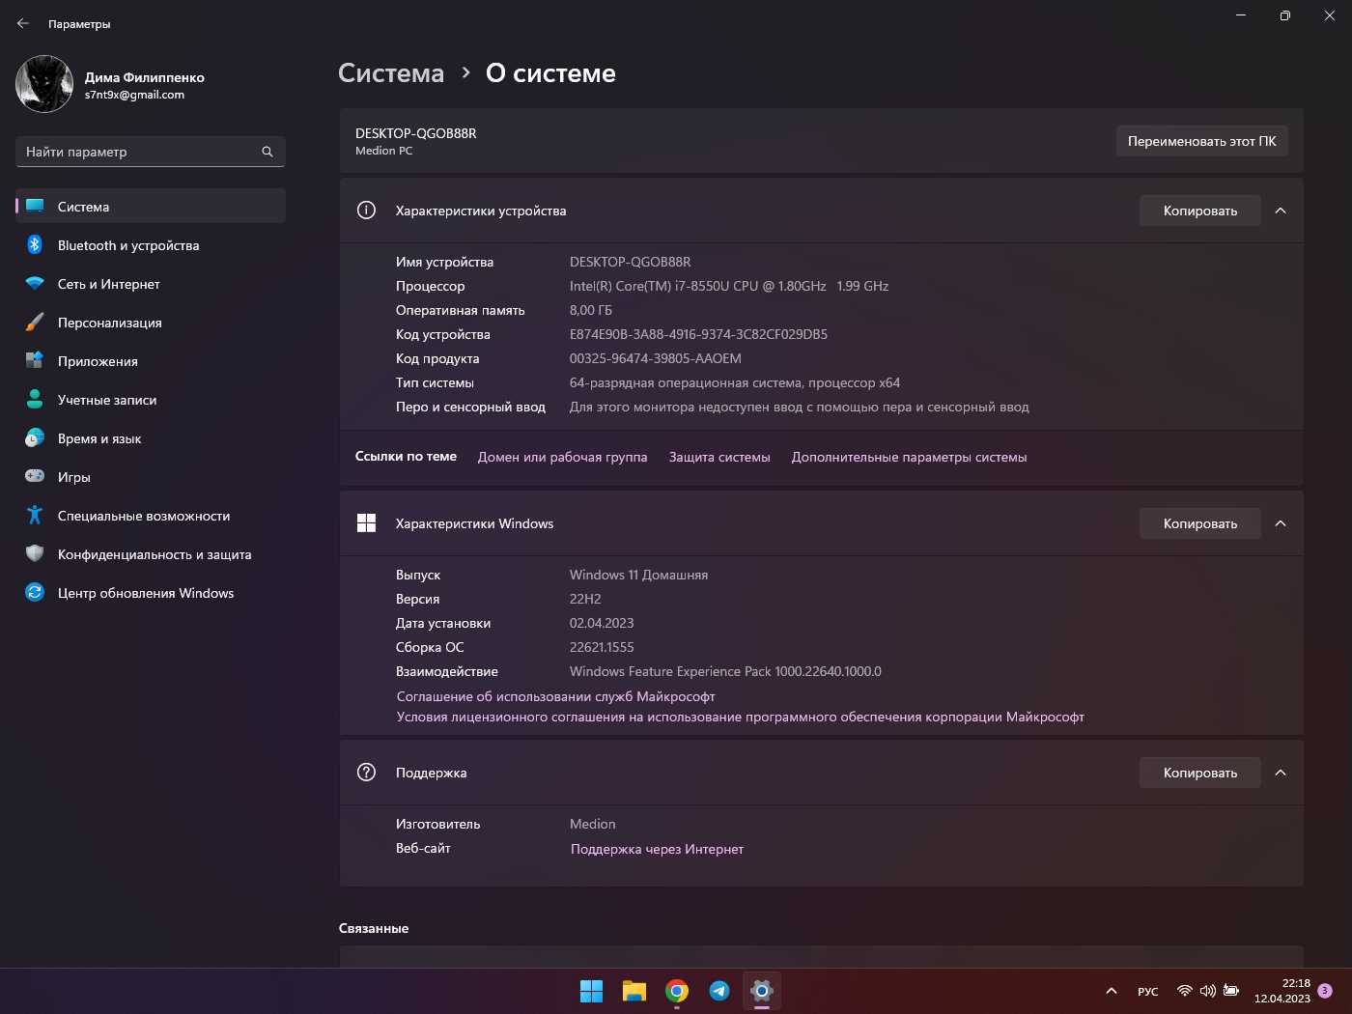Open 'Дополнительные параметры системы' link
This screenshot has height=1014, width=1352.
(x=909, y=457)
